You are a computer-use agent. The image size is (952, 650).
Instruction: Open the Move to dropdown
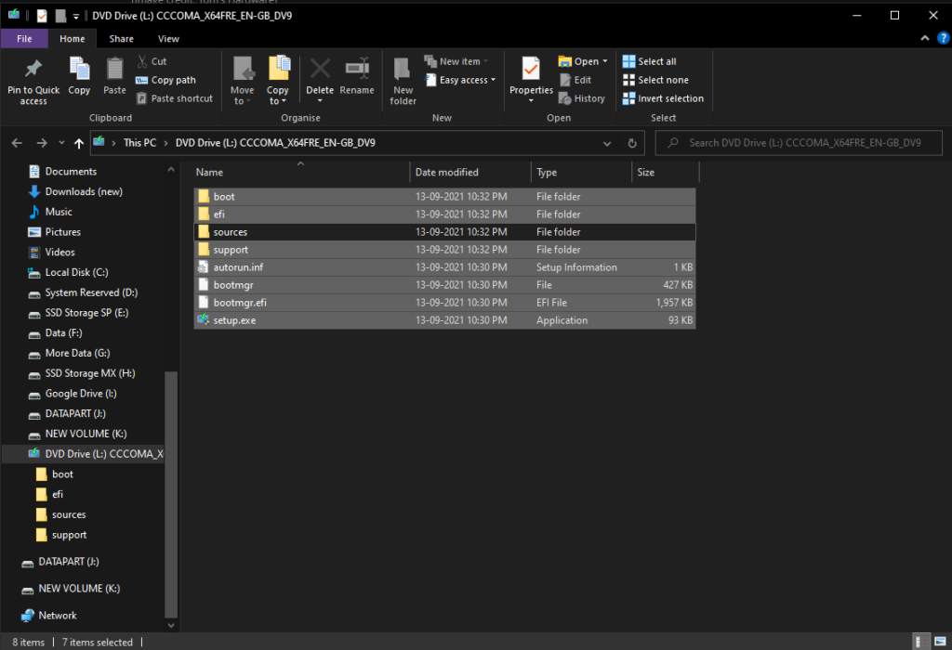coord(242,80)
